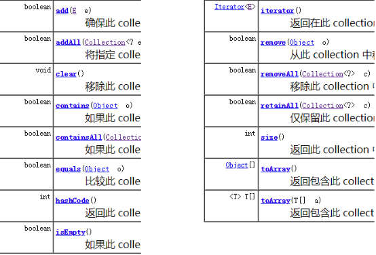Click the description under removeAll beginning 移除此 collection
This screenshot has height=255, width=376.
point(332,87)
